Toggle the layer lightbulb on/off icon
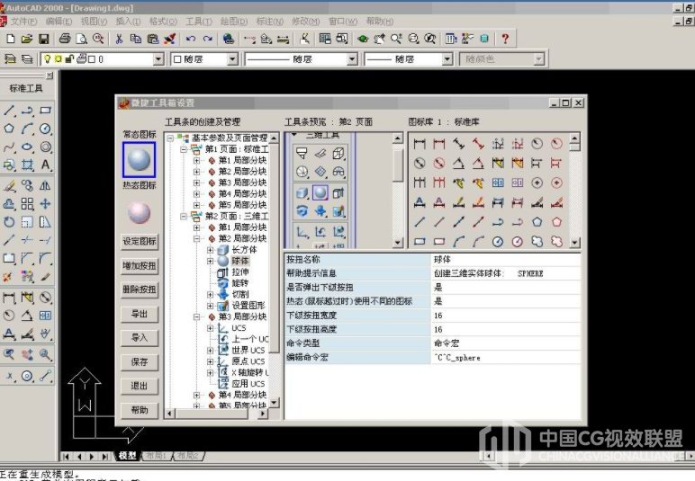The height and width of the screenshot is (481, 695). [48, 58]
